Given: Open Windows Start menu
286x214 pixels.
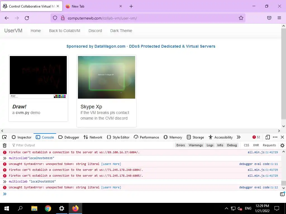Looking at the screenshot, I should pos(7,208).
